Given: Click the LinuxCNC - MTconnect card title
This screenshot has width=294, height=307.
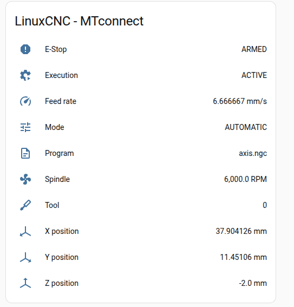Looking at the screenshot, I should tap(79, 21).
